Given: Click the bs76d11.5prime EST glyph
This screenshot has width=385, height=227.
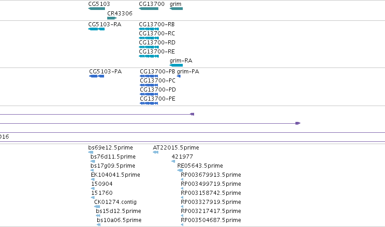Looking at the screenshot, I should click(93, 161).
